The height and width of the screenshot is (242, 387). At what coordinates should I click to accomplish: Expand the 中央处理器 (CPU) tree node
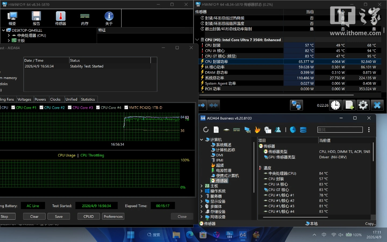pos(9,35)
